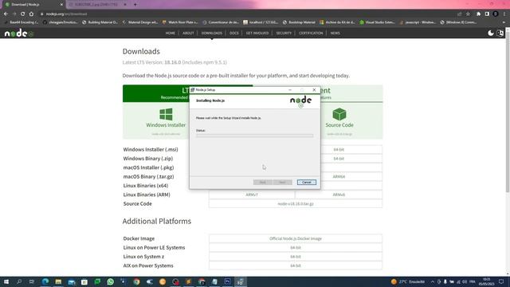
Task: Open the ABOUT menu item
Action: pyautogui.click(x=188, y=33)
